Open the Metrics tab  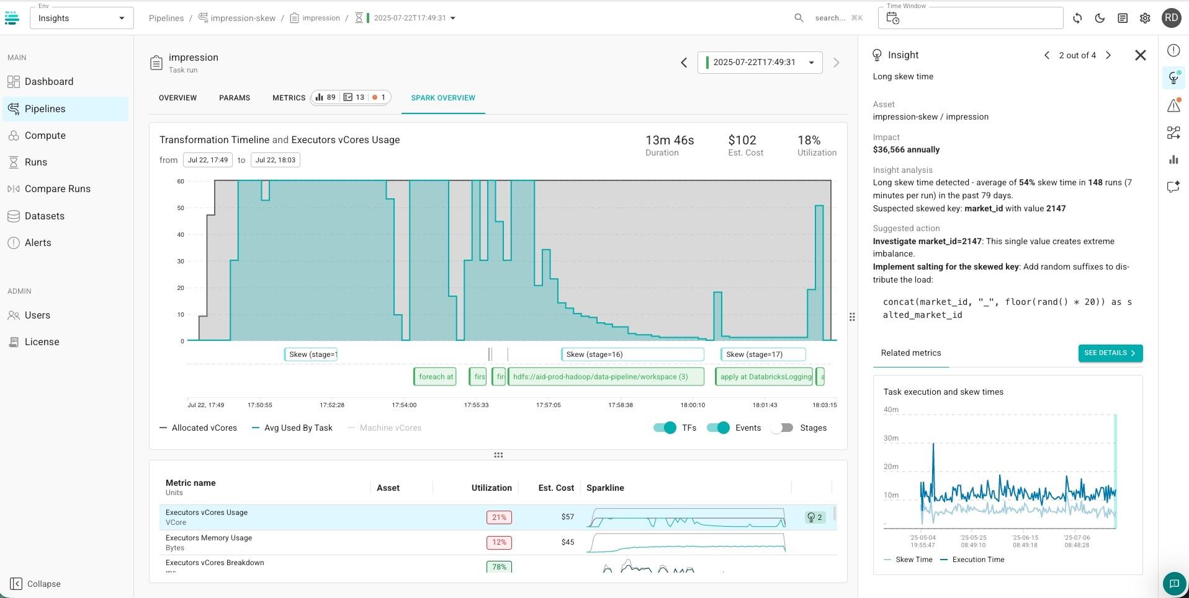point(289,98)
